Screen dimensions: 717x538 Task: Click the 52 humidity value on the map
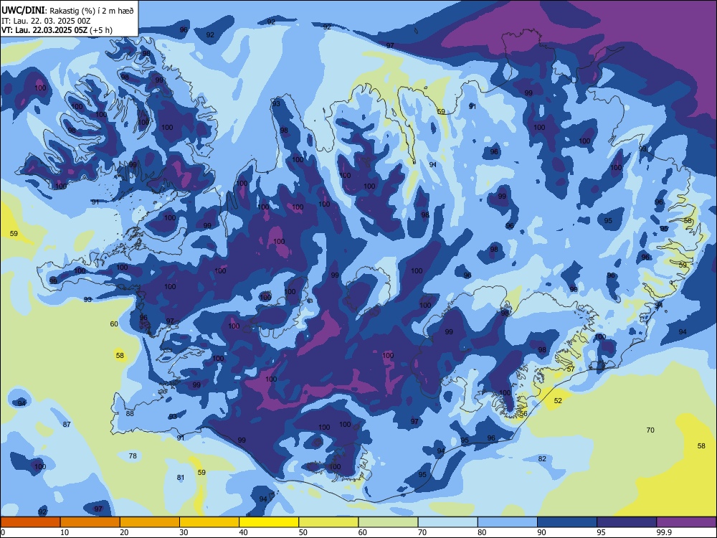pos(558,401)
